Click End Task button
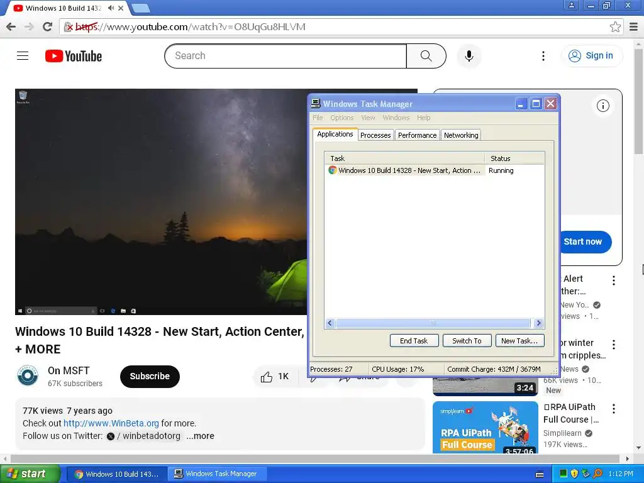 (x=414, y=341)
